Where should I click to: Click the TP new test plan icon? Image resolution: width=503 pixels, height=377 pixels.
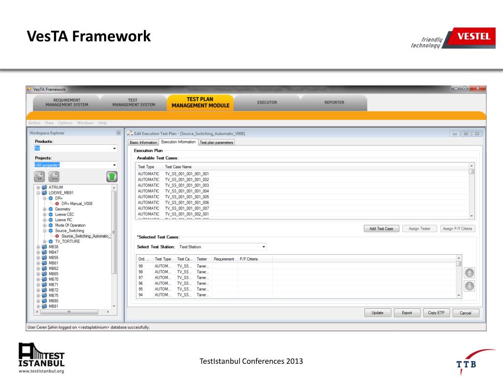coord(39,176)
